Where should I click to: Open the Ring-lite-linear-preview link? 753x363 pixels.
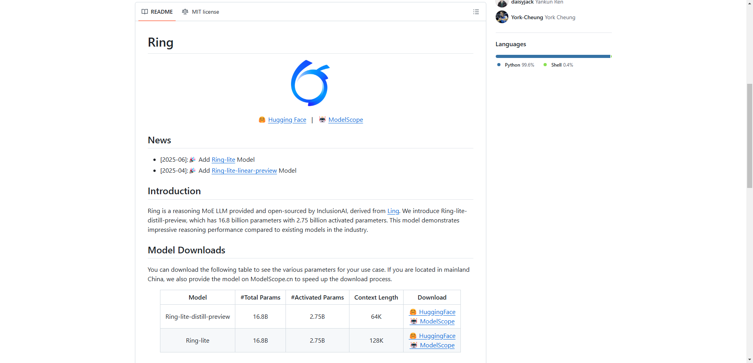(244, 171)
